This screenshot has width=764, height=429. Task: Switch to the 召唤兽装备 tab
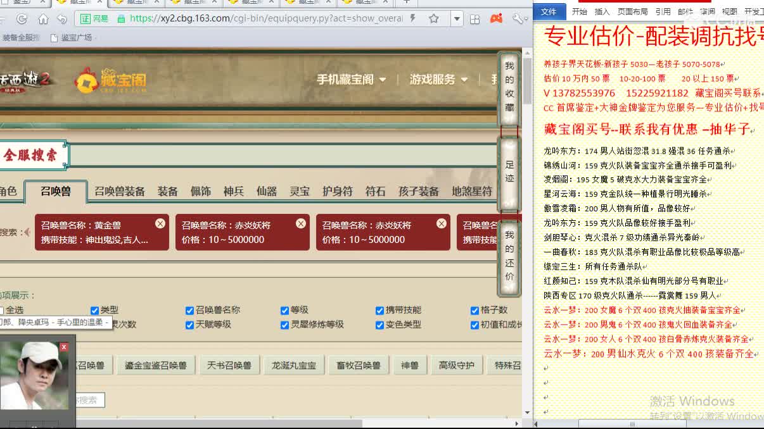point(120,191)
